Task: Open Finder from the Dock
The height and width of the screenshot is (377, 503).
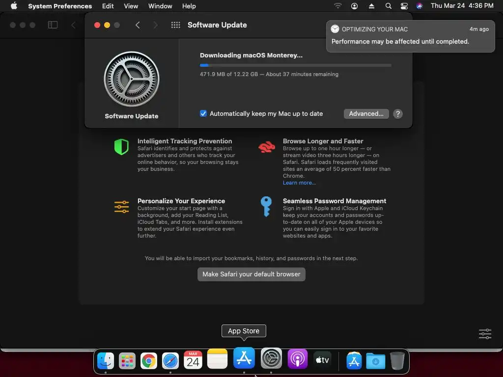Action: 106,361
